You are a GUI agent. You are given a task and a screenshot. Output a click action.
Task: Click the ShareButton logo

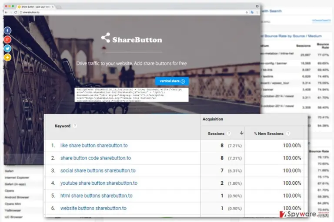(x=131, y=38)
